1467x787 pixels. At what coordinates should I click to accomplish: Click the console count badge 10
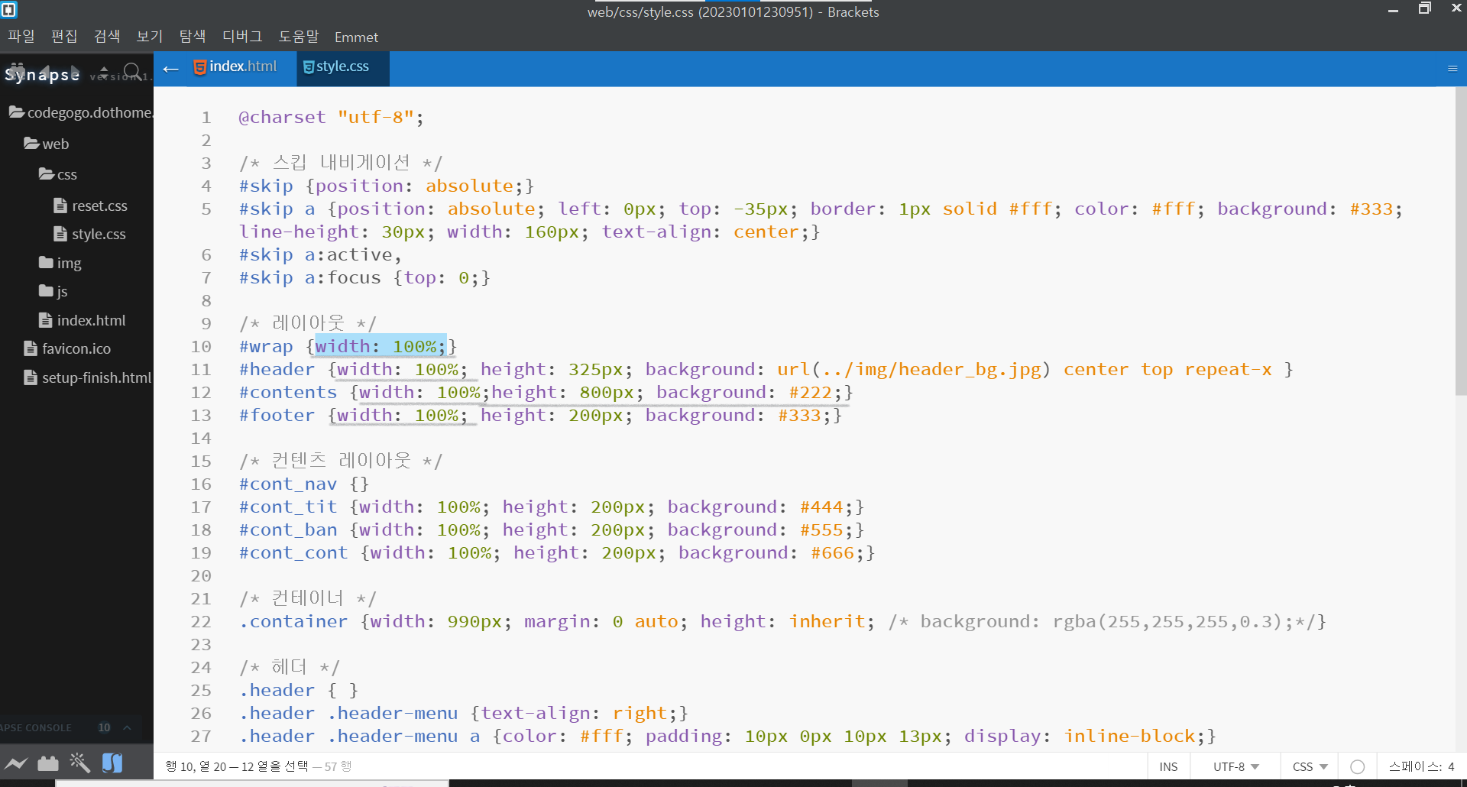(104, 727)
